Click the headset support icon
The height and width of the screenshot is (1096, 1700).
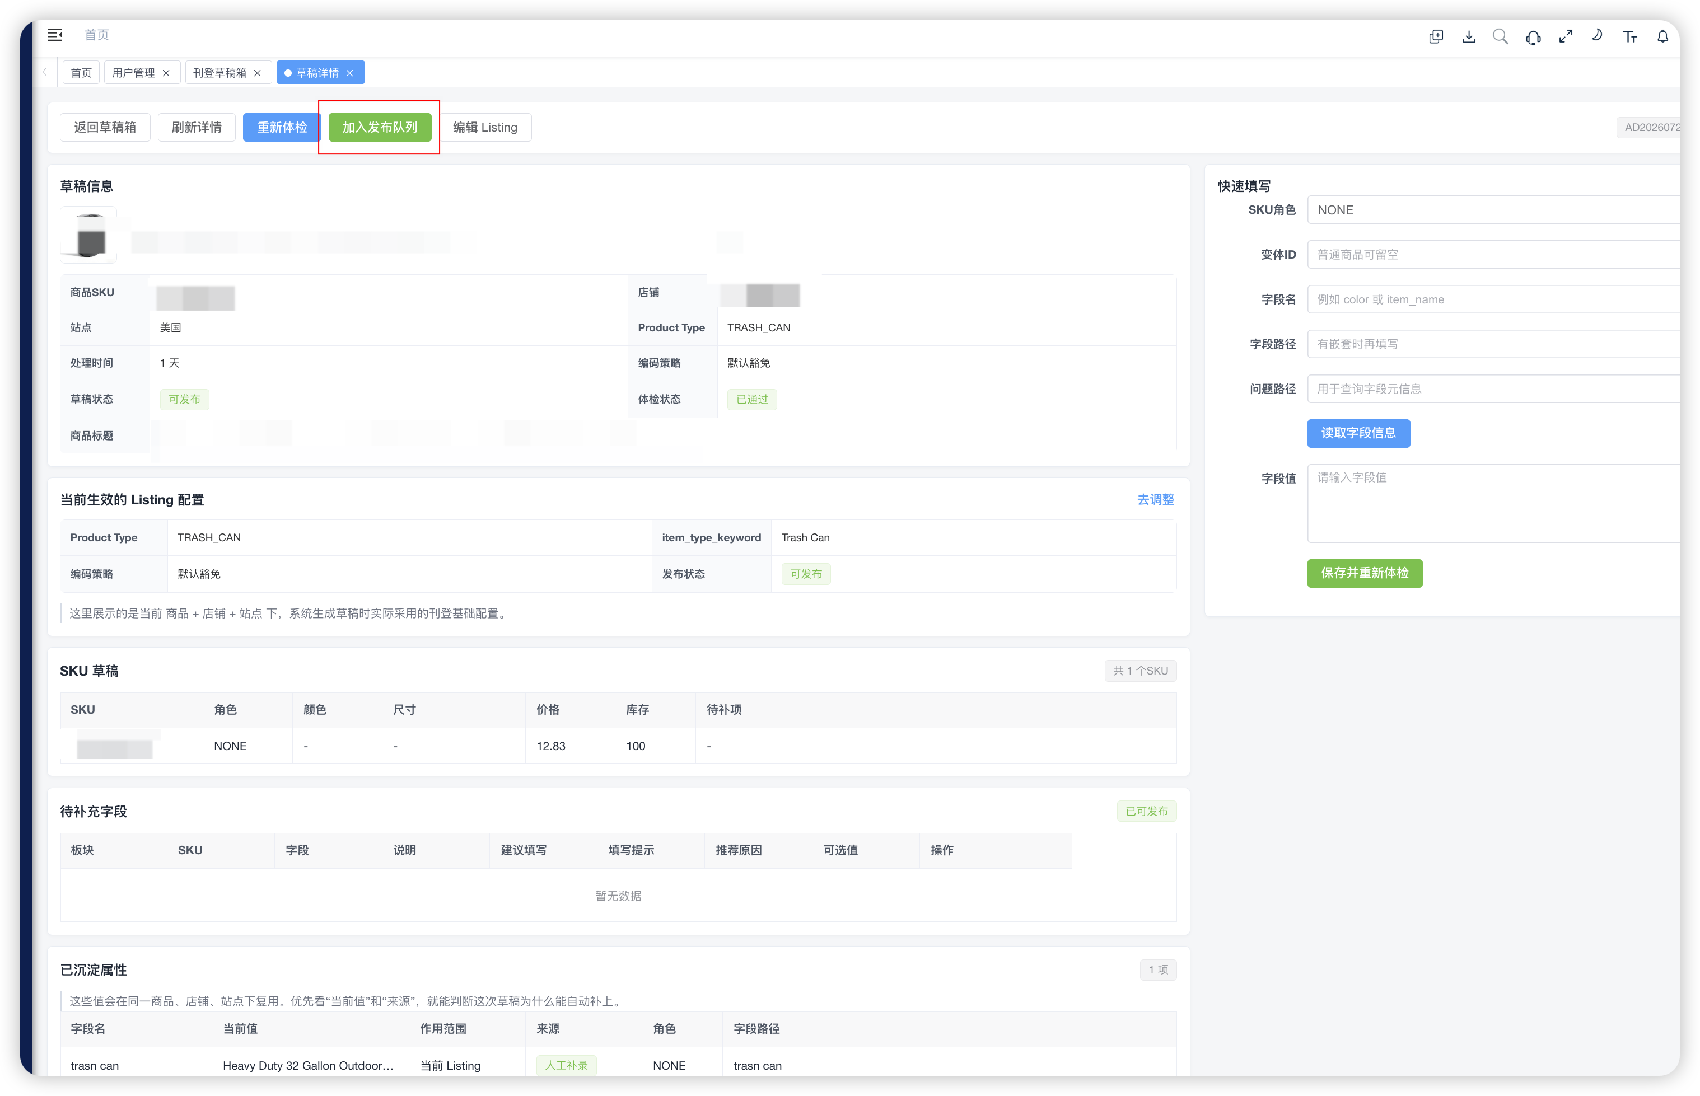(x=1534, y=37)
